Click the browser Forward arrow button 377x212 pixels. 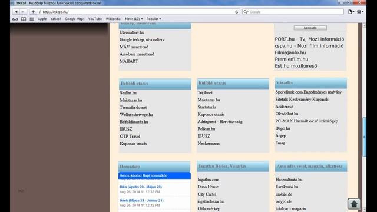(x=23, y=12)
